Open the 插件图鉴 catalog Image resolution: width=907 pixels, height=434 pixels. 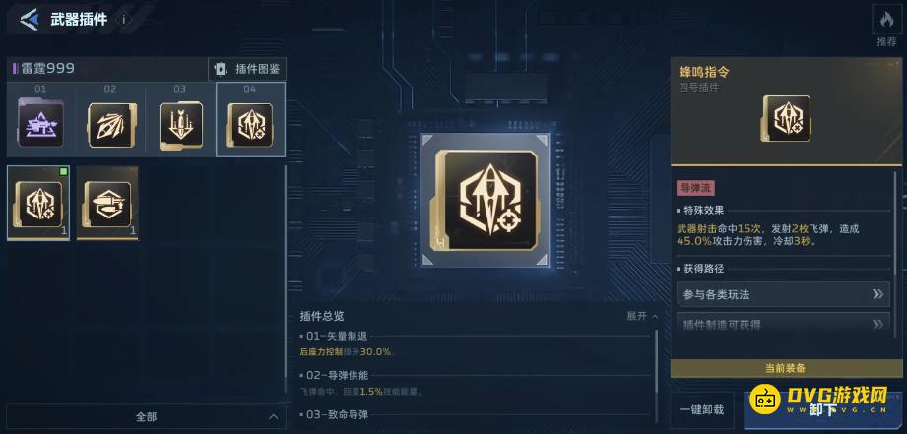247,69
